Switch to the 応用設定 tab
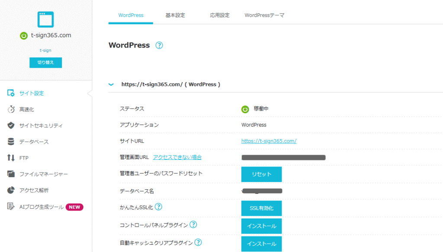 point(219,15)
